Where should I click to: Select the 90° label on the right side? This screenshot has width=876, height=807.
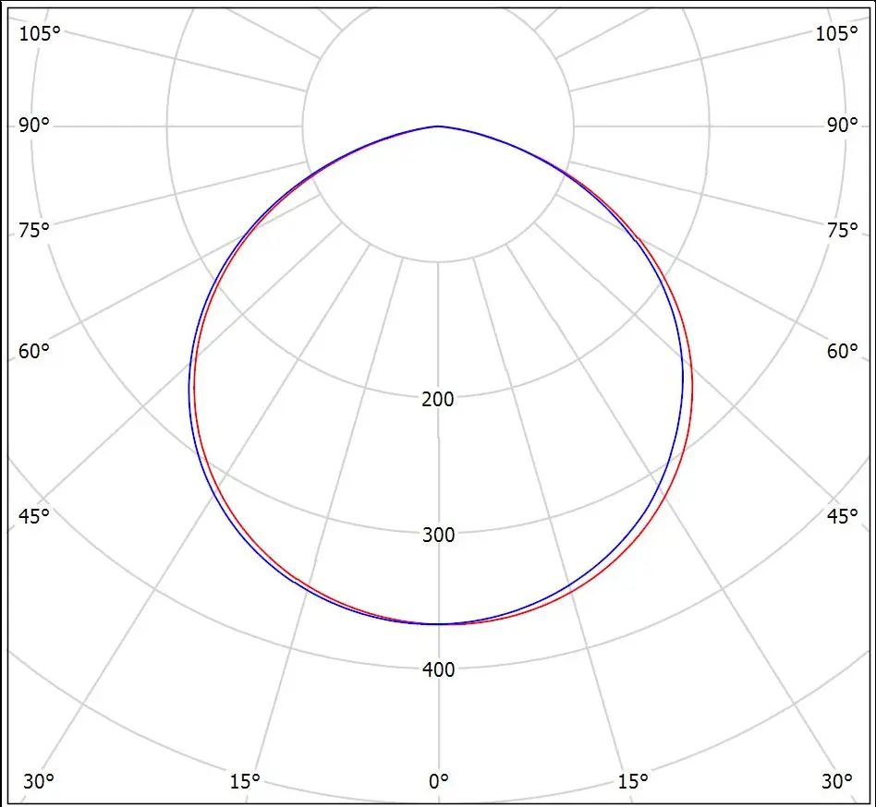(842, 125)
